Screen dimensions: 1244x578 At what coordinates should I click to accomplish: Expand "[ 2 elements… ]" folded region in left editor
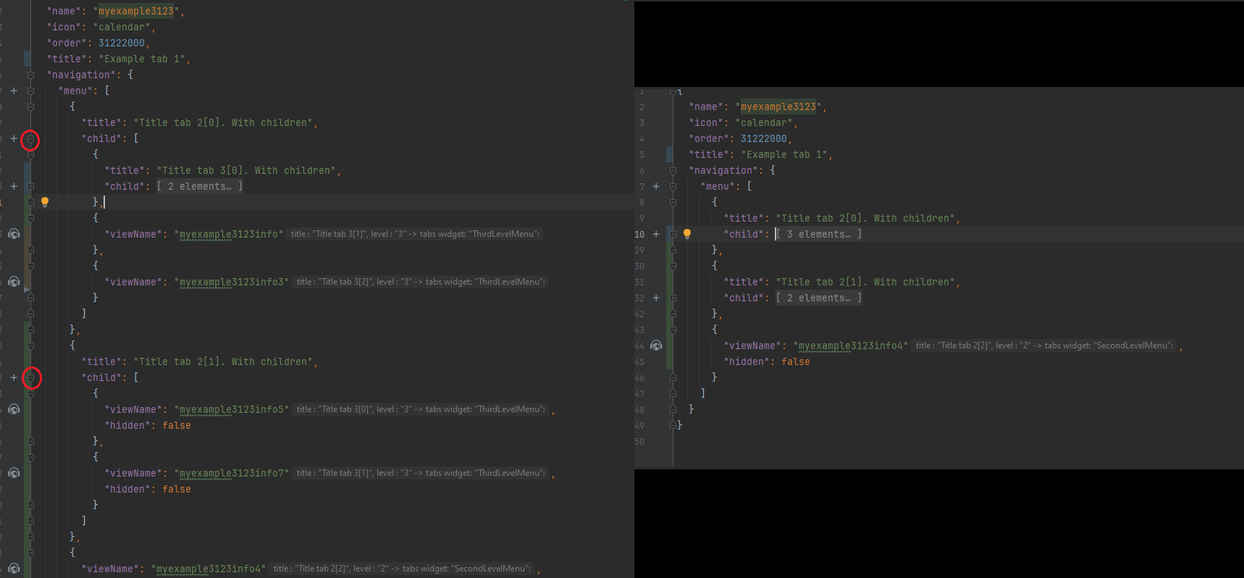click(x=200, y=186)
